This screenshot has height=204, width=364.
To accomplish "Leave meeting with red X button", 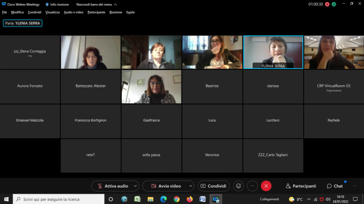I will [266, 186].
